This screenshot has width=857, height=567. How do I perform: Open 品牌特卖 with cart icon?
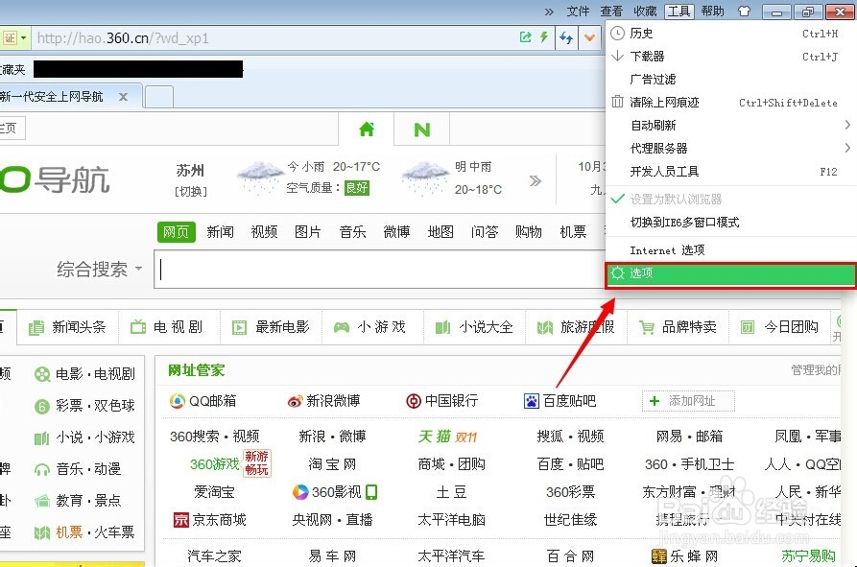[x=678, y=327]
